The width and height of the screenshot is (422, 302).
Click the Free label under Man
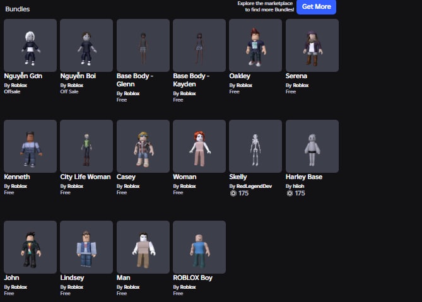click(122, 293)
